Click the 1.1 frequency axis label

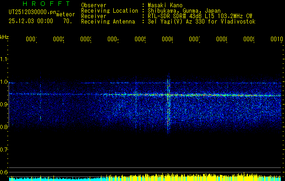point(4,59)
